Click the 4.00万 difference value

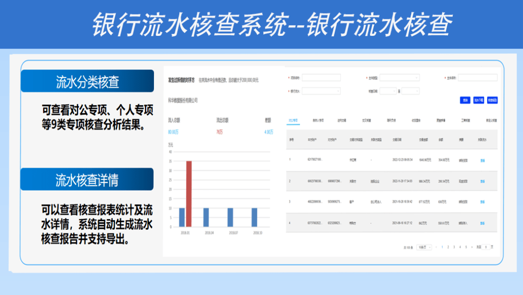coord(269,132)
